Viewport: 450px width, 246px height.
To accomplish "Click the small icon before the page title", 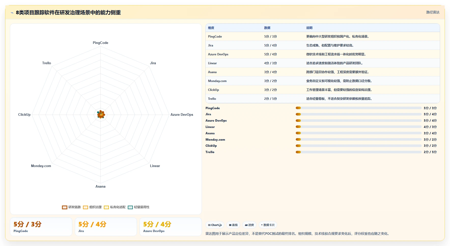I will [x=12, y=13].
